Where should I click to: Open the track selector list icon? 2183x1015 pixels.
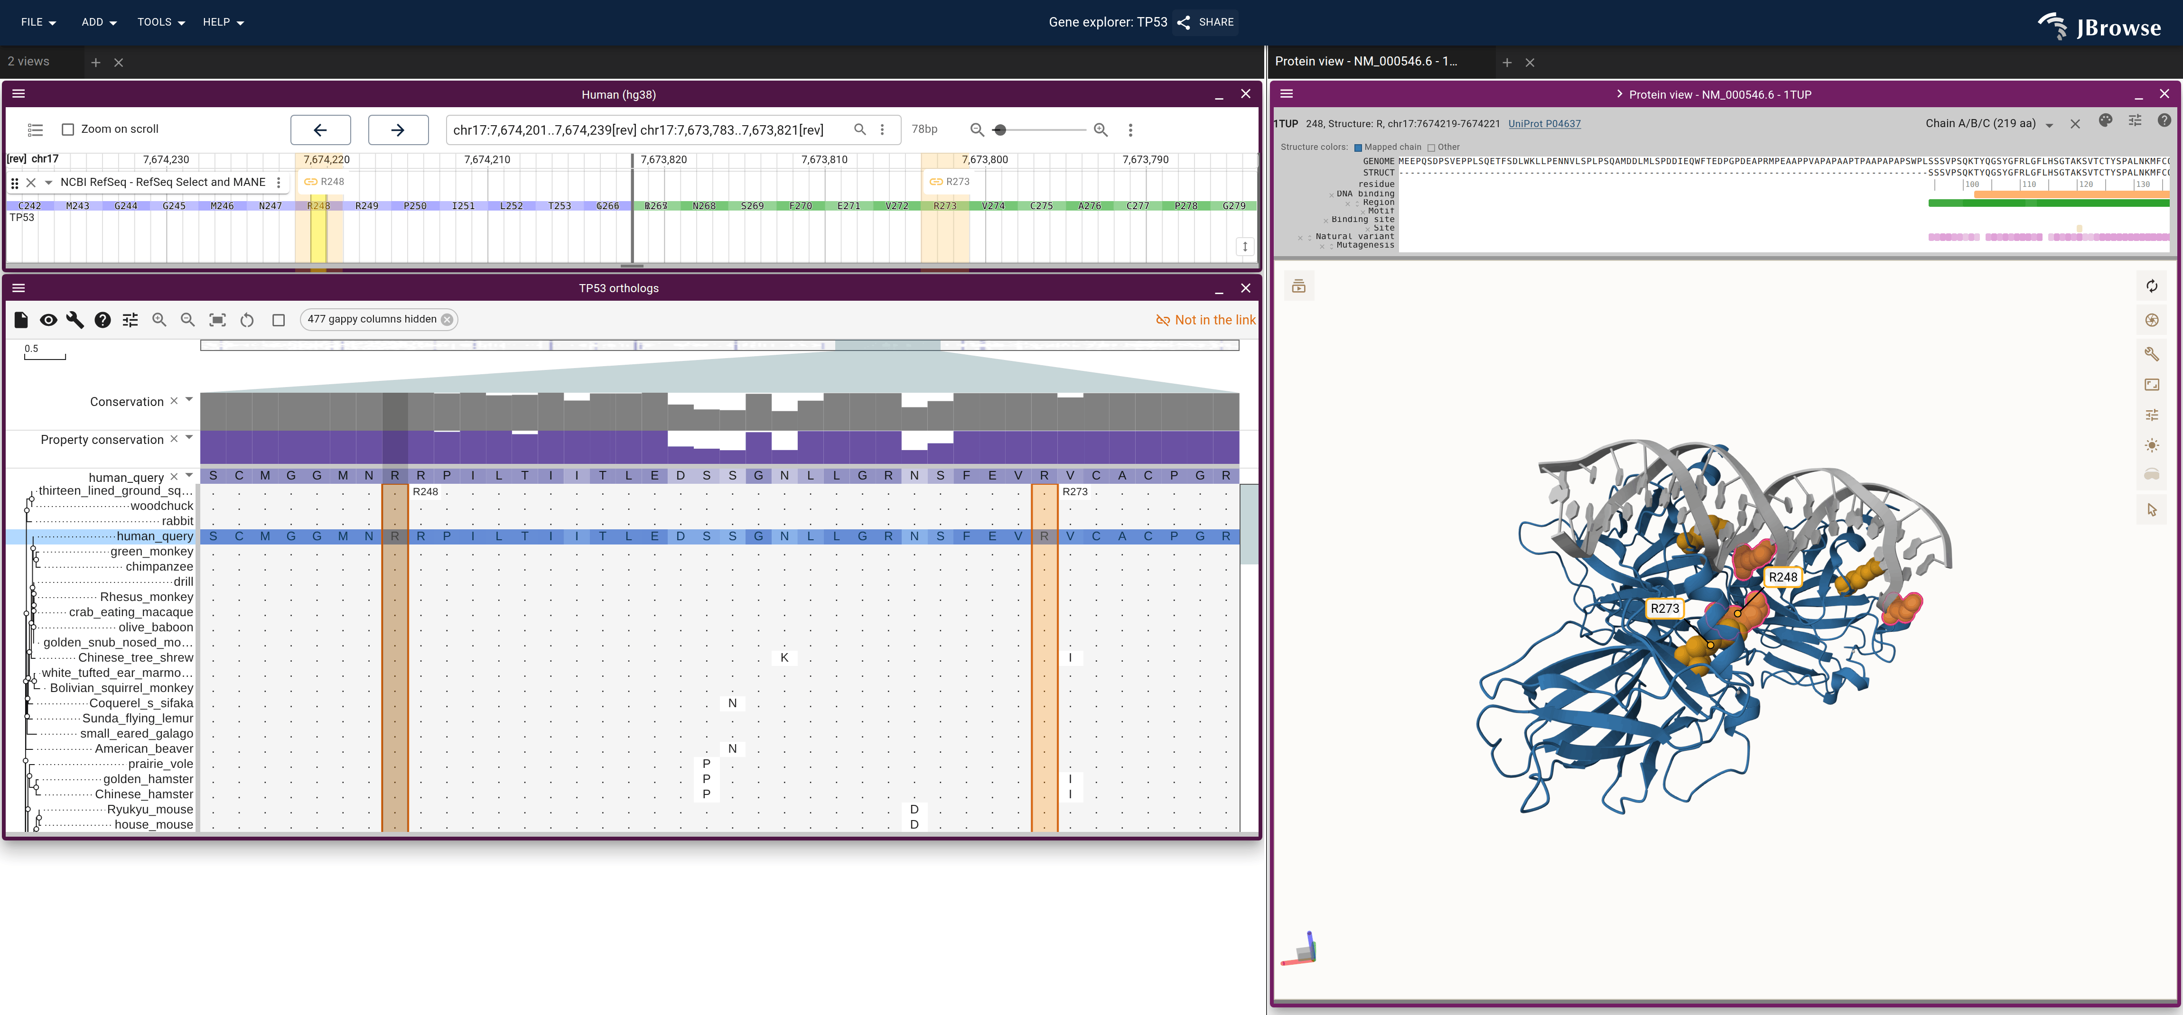point(35,129)
